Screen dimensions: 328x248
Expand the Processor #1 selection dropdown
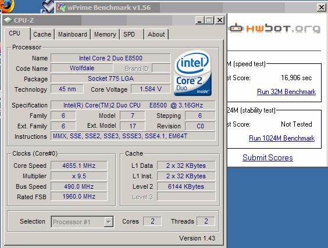[109, 221]
